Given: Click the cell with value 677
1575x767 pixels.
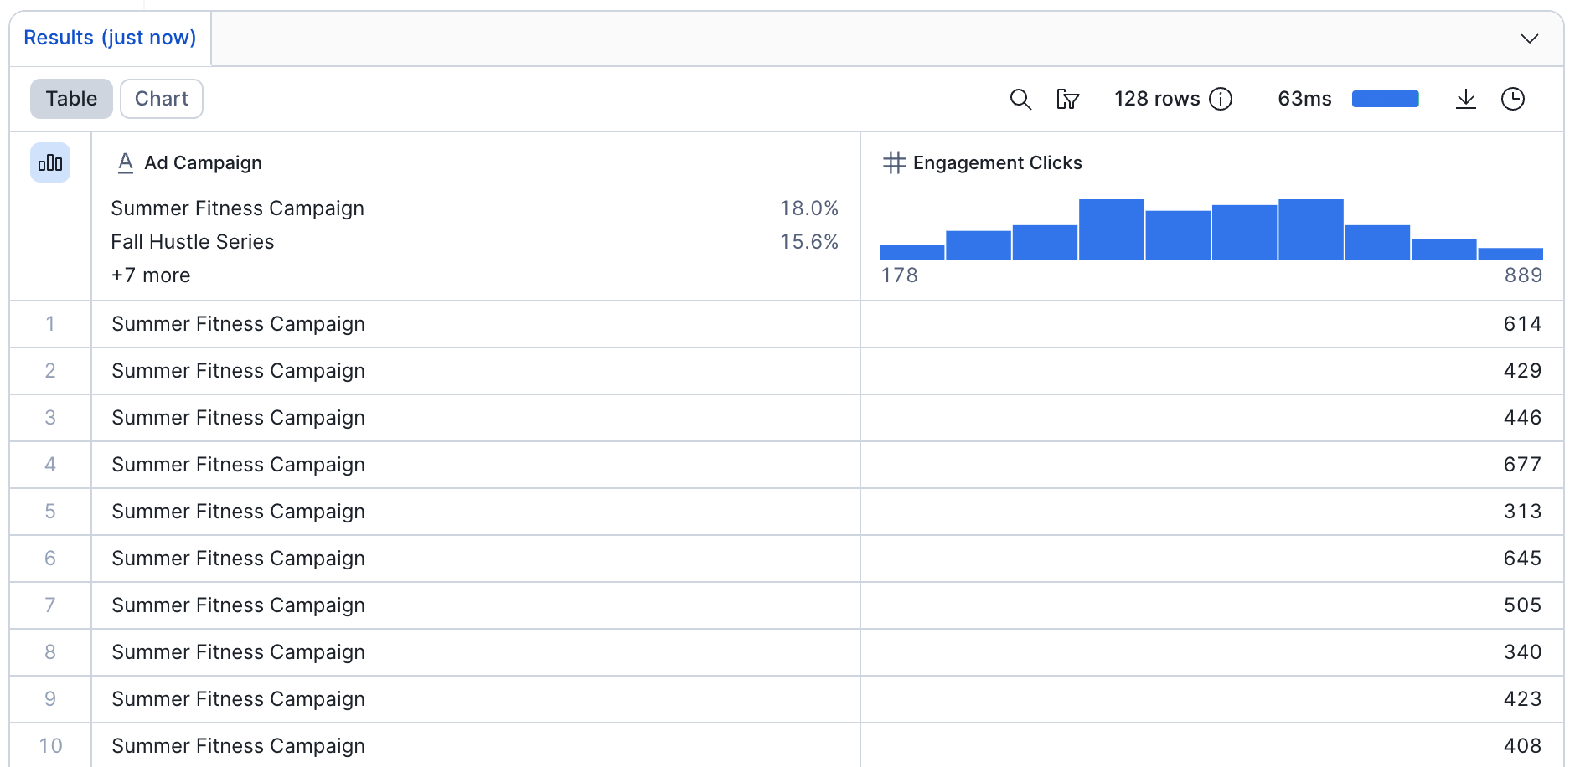Looking at the screenshot, I should coord(1521,465).
